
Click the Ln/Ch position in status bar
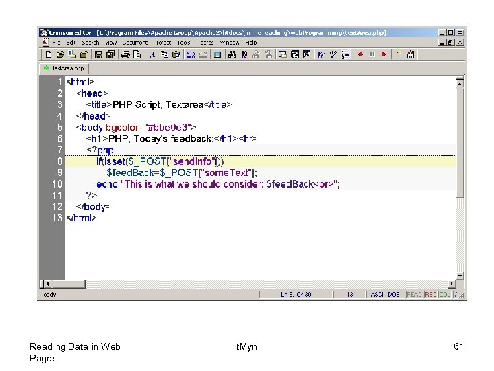pos(296,294)
